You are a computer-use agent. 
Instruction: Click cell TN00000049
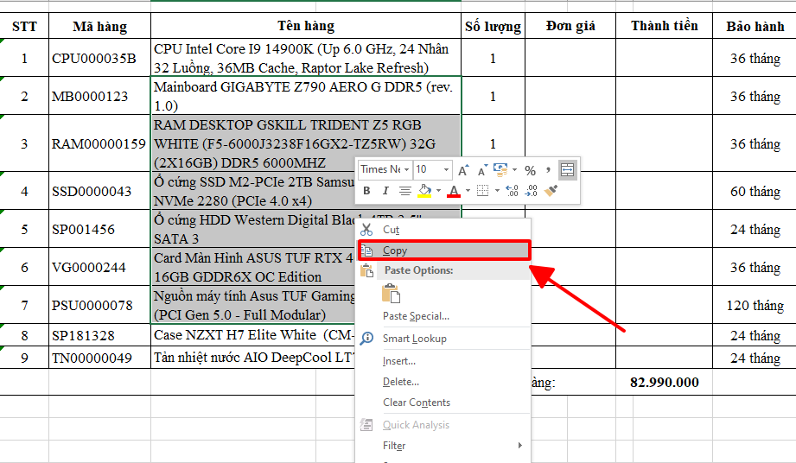point(99,358)
